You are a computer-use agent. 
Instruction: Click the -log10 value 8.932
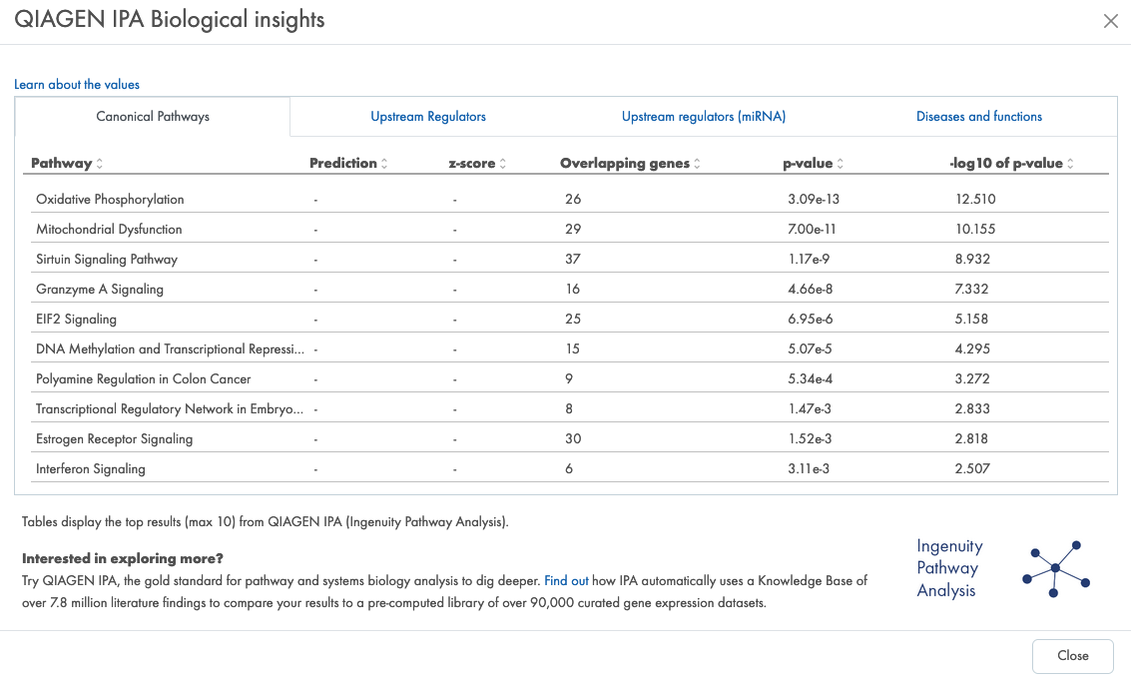(972, 259)
